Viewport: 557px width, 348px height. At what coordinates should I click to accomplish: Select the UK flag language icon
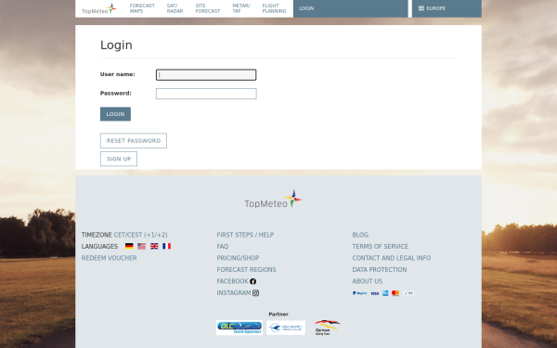(154, 246)
